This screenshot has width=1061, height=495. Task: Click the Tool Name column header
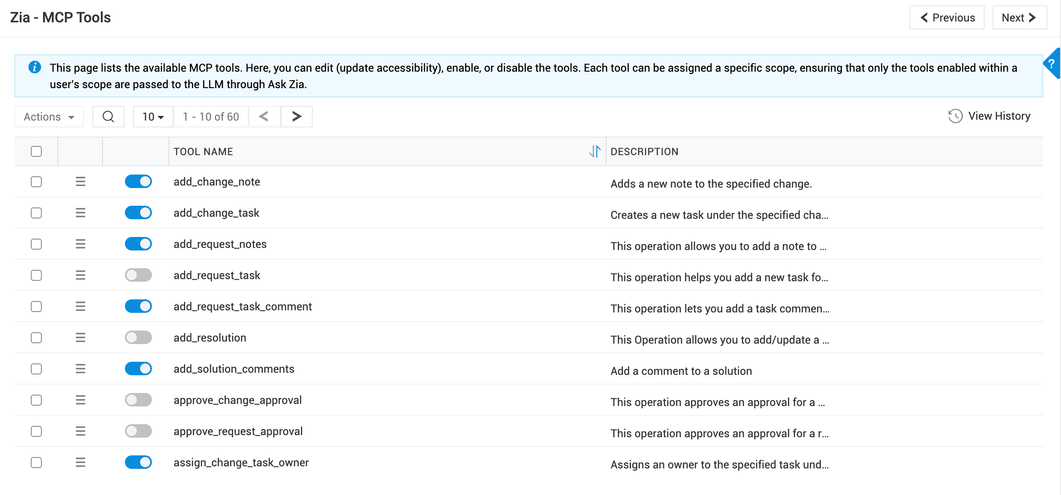pyautogui.click(x=203, y=151)
